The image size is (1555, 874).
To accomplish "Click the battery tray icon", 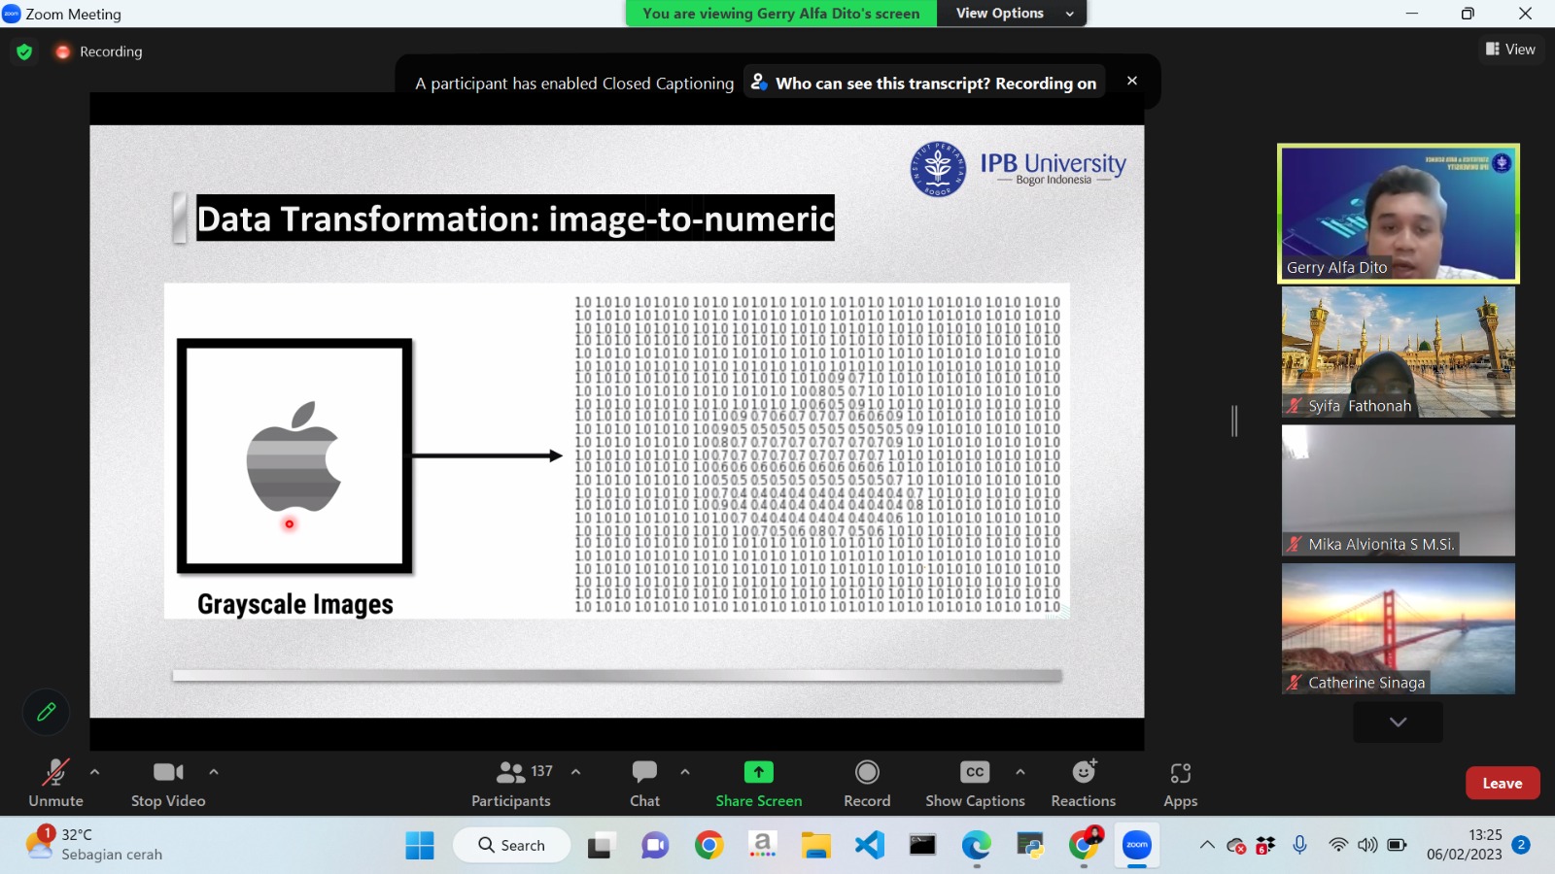I will (1397, 845).
